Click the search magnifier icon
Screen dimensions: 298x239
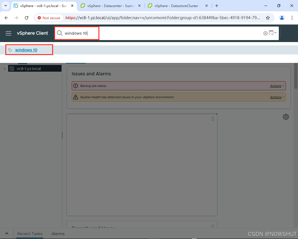(60, 33)
